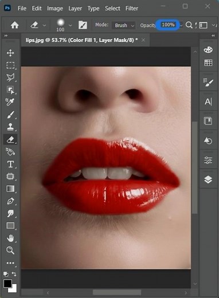The height and width of the screenshot is (298, 219).
Task: Click the Opacity 100% input field
Action: [168, 25]
